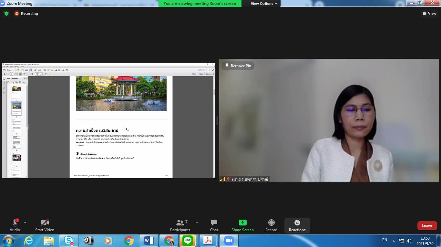The width and height of the screenshot is (441, 247).
Task: Open Skype from the taskbar
Action: (68, 241)
